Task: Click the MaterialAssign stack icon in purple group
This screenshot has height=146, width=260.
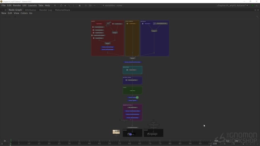Action: click(x=126, y=80)
